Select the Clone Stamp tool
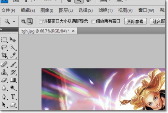The image size is (168, 113). coord(4,72)
